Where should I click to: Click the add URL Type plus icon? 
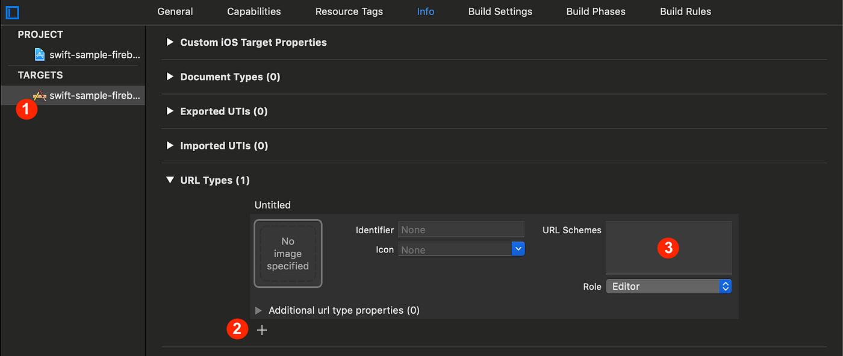point(261,329)
